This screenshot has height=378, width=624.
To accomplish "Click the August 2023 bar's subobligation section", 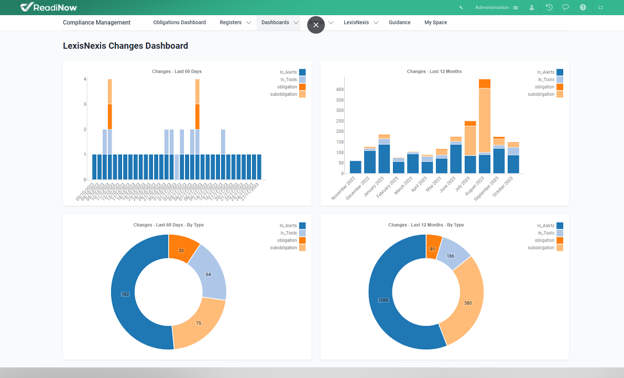I will [x=484, y=120].
